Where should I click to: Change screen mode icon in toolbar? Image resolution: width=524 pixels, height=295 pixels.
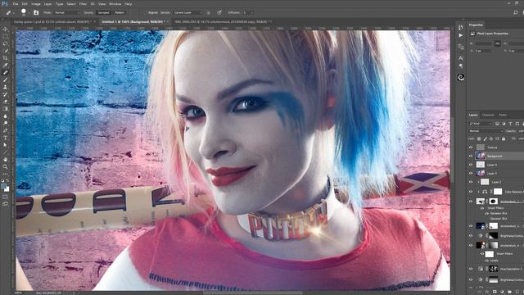coord(6,203)
